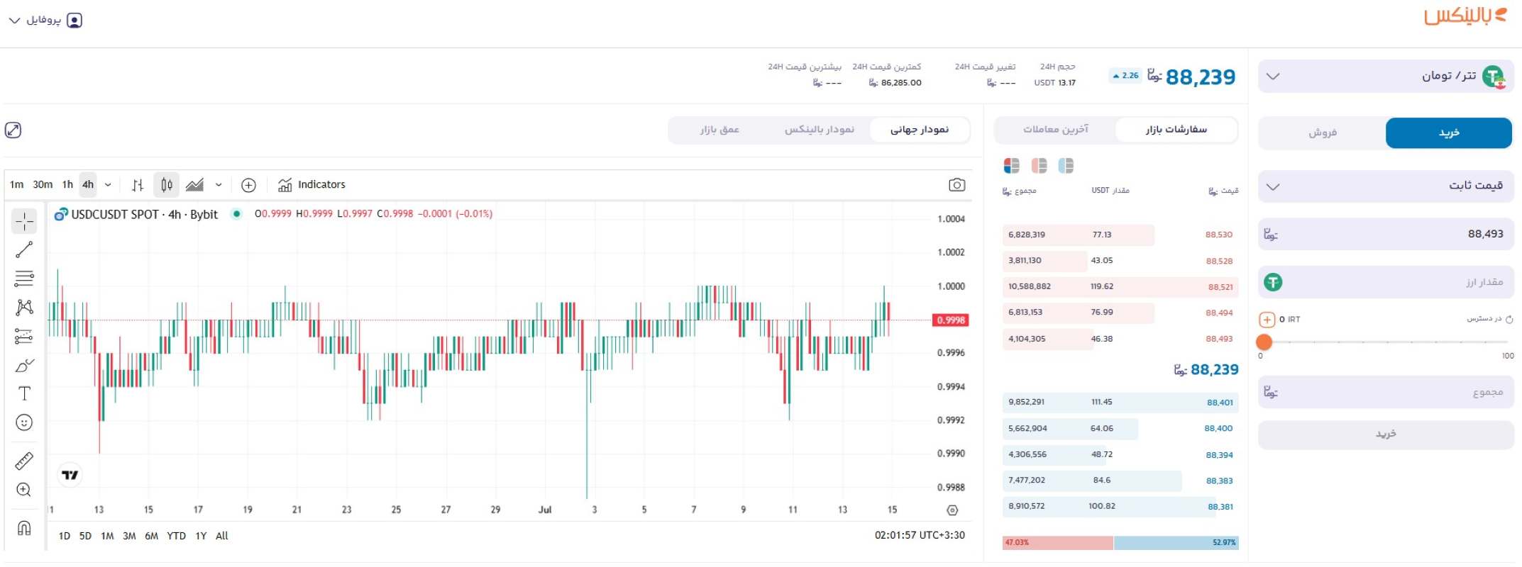
Task: Open the fixed price order type dropdown
Action: pyautogui.click(x=1386, y=186)
